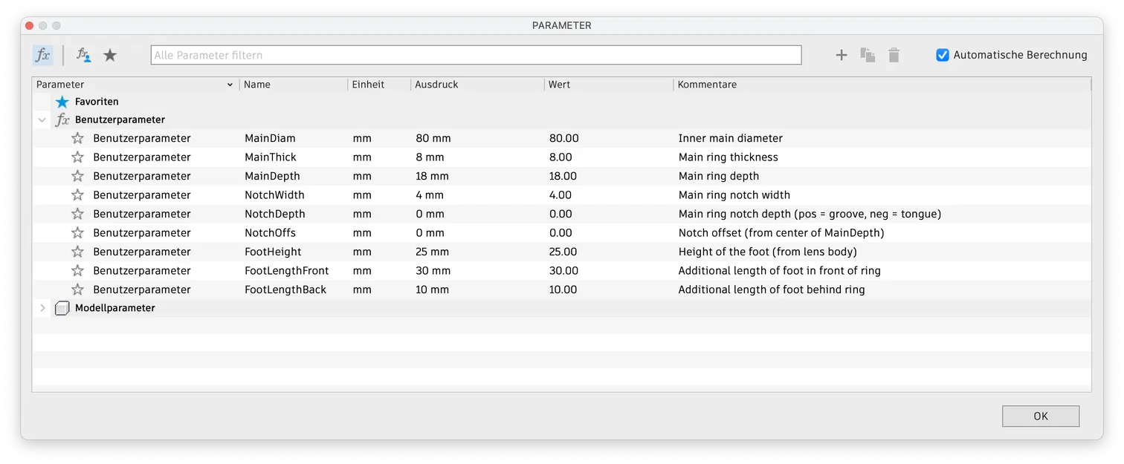1124x464 pixels.
Task: Favorite the MainThick parameter star
Action: click(x=77, y=157)
